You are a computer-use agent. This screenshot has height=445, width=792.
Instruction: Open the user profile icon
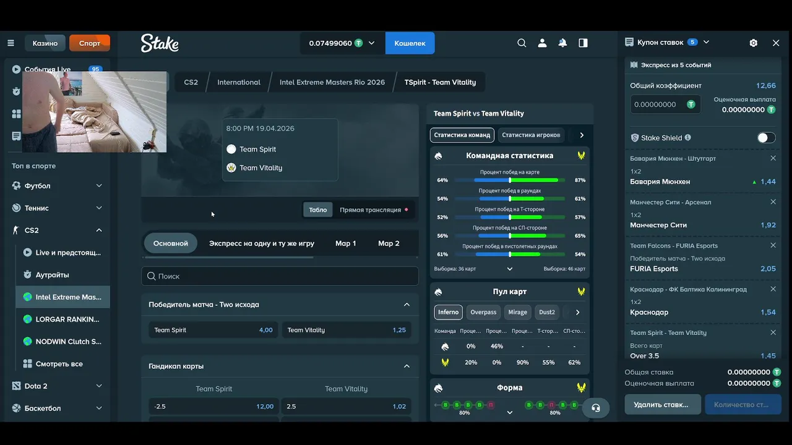542,43
